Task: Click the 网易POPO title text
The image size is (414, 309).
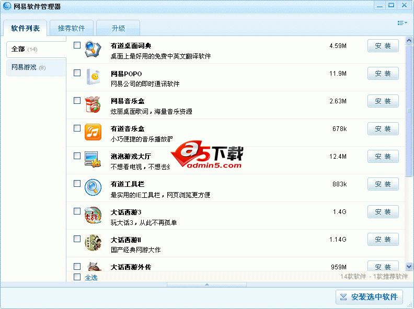Action: tap(126, 74)
